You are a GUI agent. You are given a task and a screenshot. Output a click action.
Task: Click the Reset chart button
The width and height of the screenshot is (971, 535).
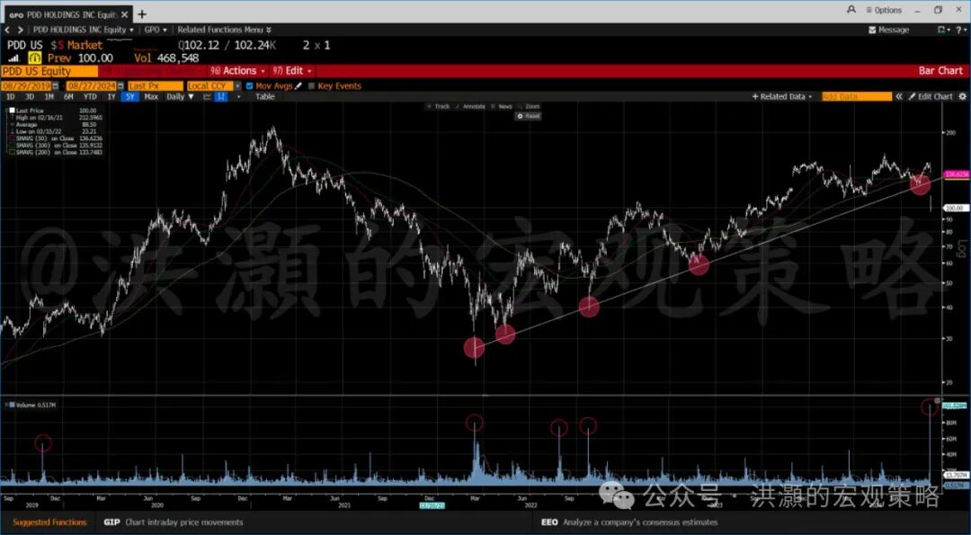529,116
